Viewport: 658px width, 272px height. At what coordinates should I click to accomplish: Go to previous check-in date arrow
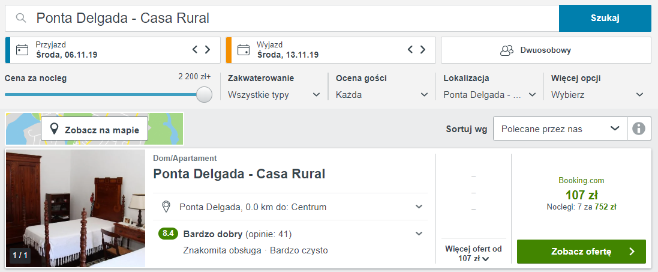click(x=195, y=50)
